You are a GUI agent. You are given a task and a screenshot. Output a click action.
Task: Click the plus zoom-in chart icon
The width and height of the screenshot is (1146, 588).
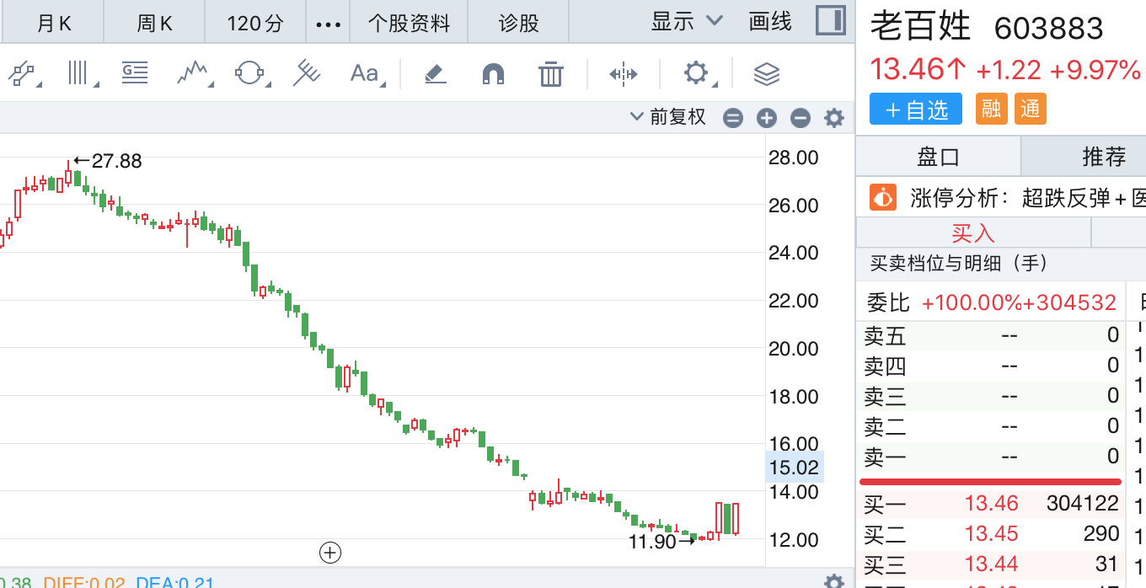[766, 118]
